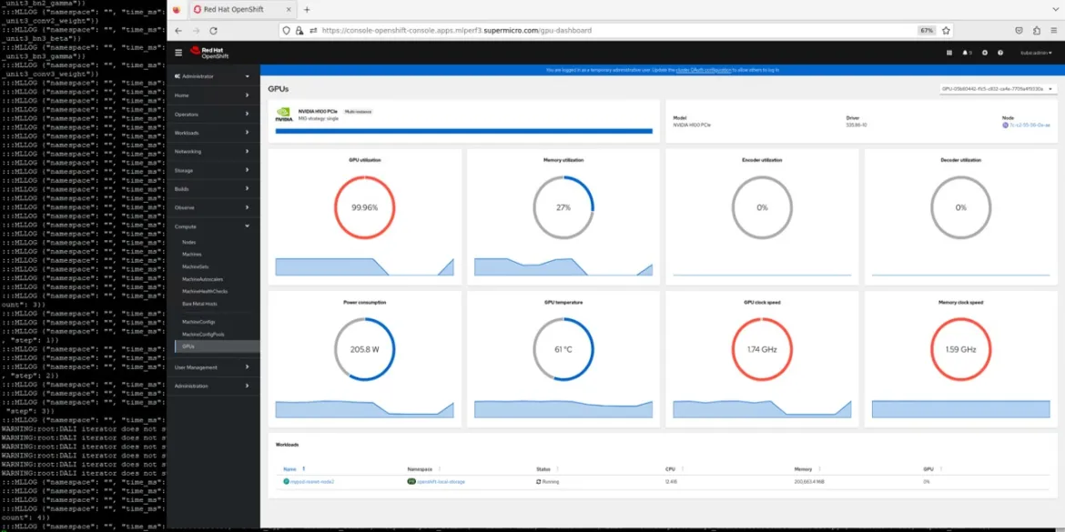Open Nodes under Compute

[189, 242]
